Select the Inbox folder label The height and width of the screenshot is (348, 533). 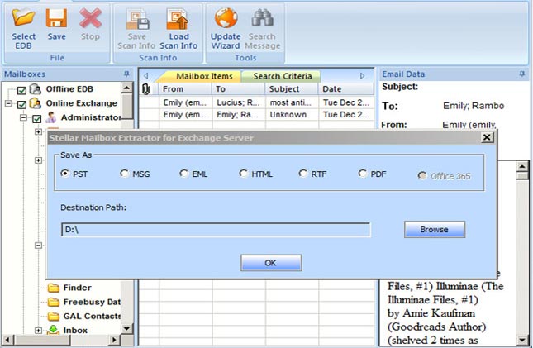pyautogui.click(x=75, y=331)
